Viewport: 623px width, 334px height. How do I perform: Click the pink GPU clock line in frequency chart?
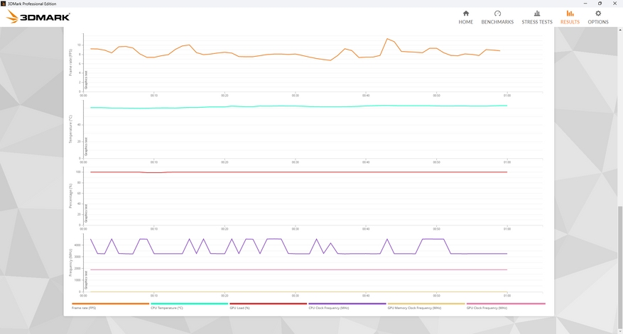tap(299, 269)
